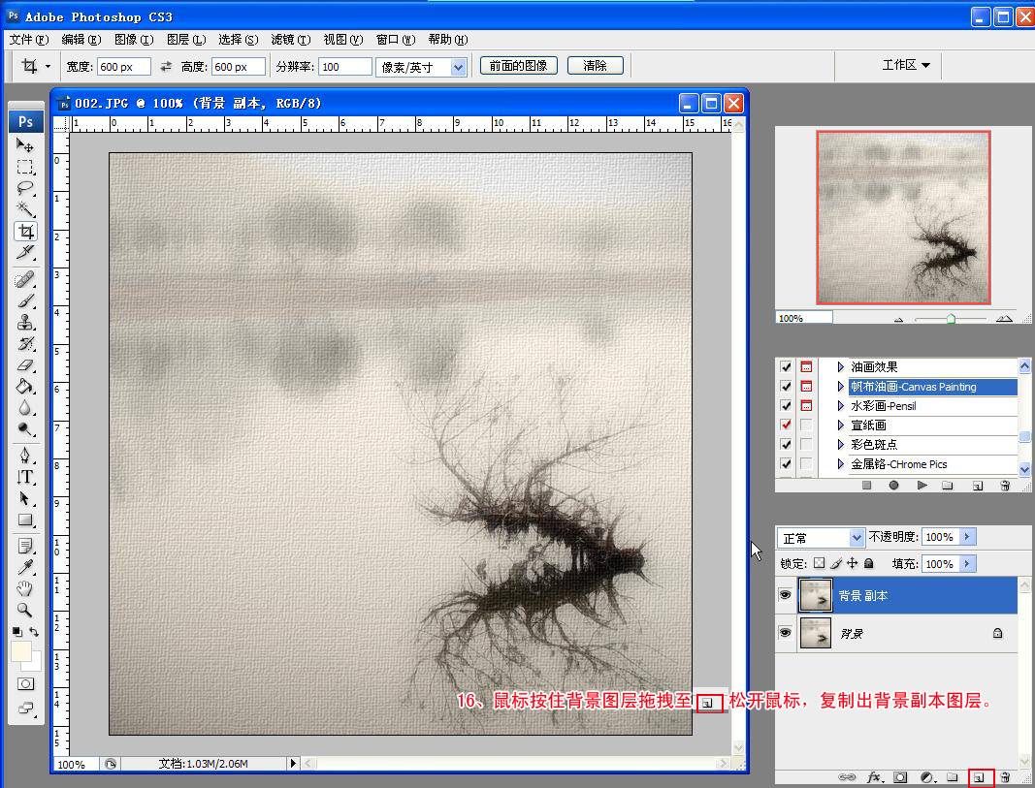Select the Dodge tool

click(x=25, y=429)
